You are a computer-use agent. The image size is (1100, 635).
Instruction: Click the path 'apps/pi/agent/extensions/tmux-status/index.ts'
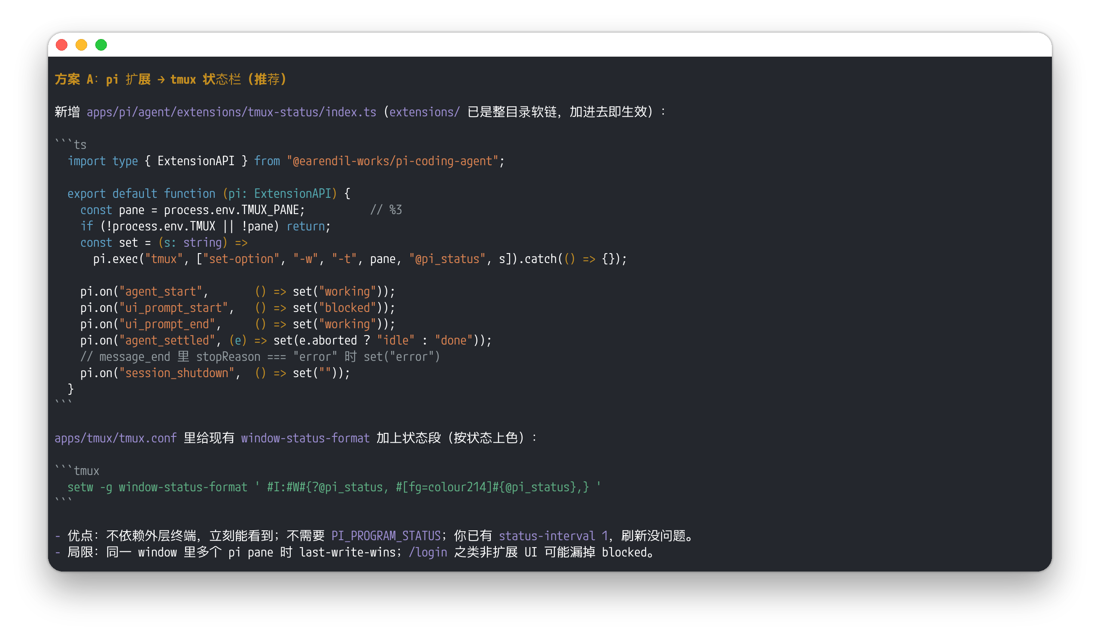coord(231,112)
